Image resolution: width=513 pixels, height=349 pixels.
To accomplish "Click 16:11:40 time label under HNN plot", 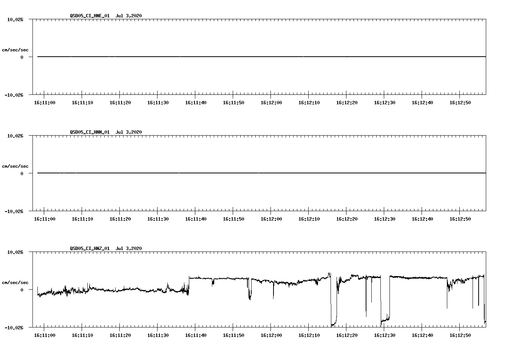I will click(x=196, y=219).
